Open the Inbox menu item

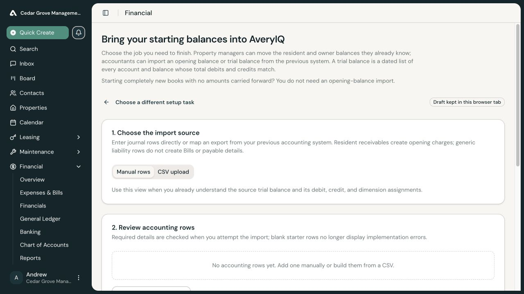point(46,64)
